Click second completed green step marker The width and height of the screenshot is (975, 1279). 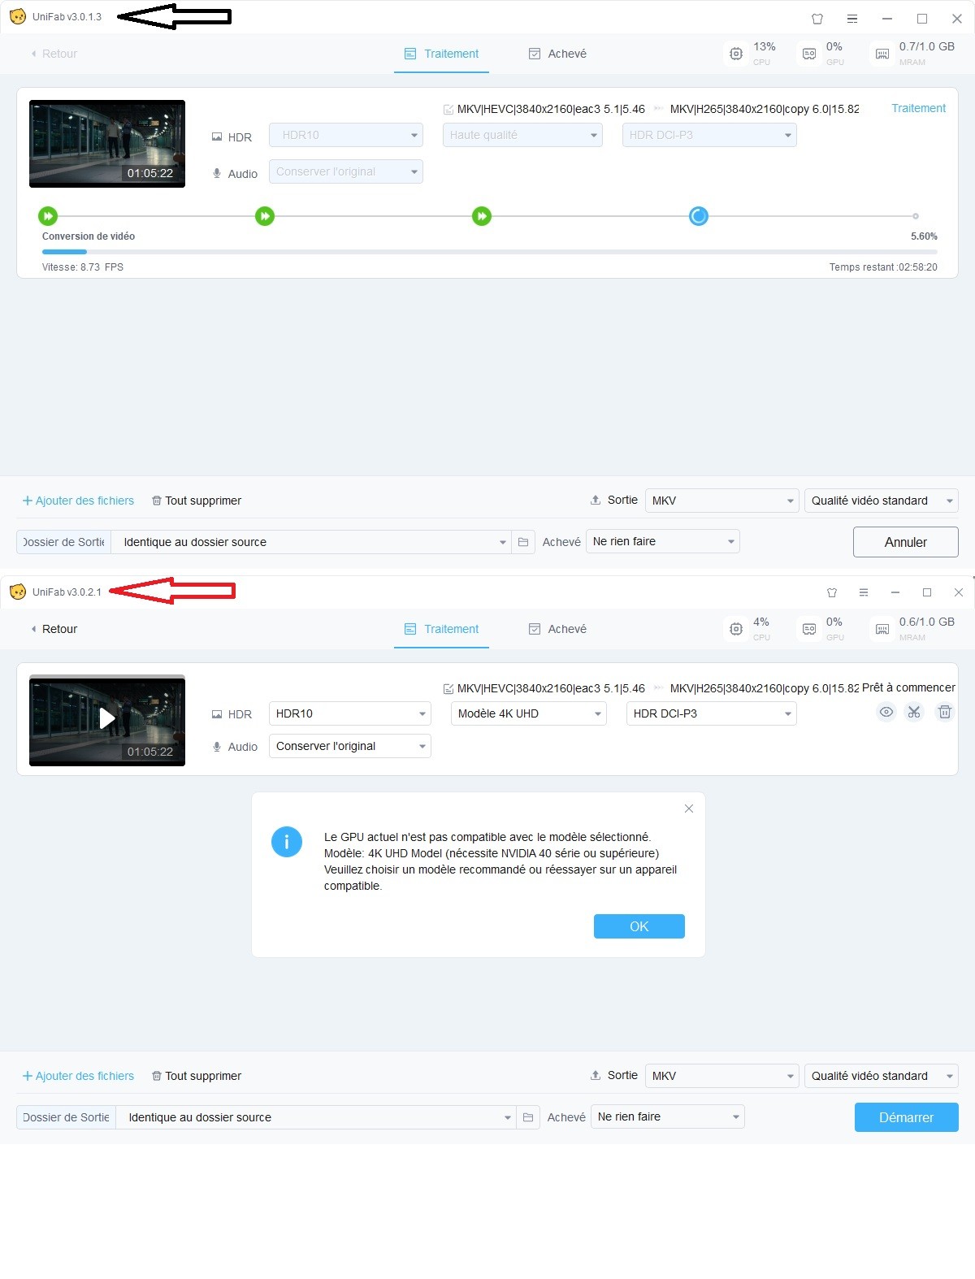[265, 216]
